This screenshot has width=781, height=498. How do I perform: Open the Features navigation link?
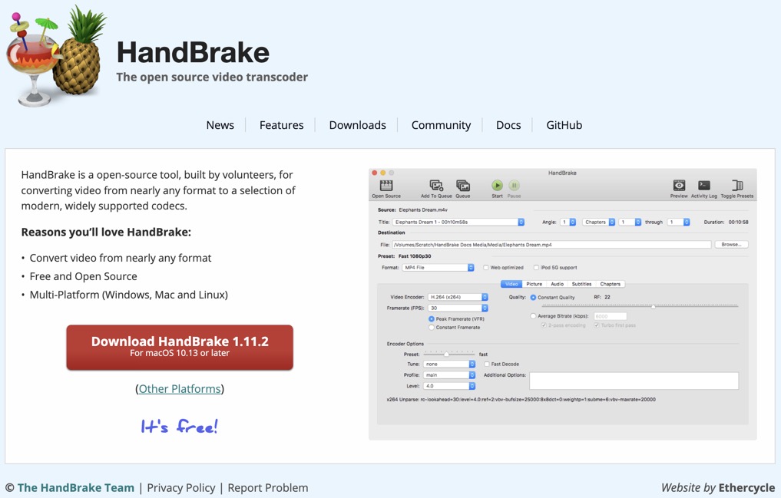click(x=281, y=125)
